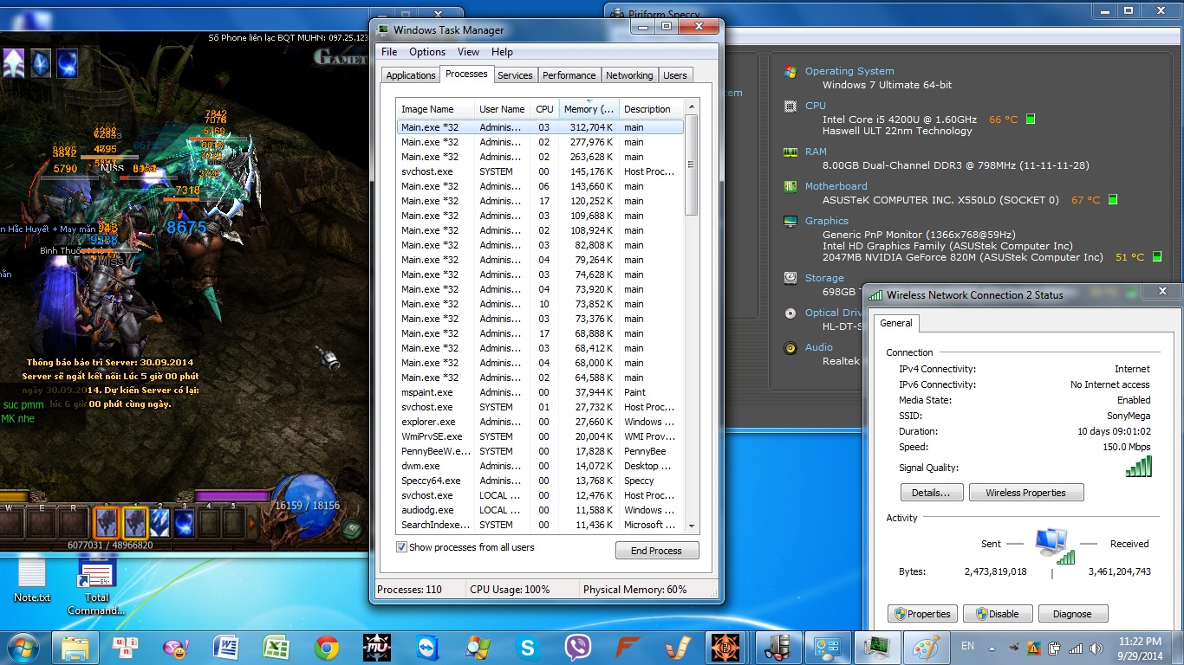Switch to the Performance tab

point(569,75)
